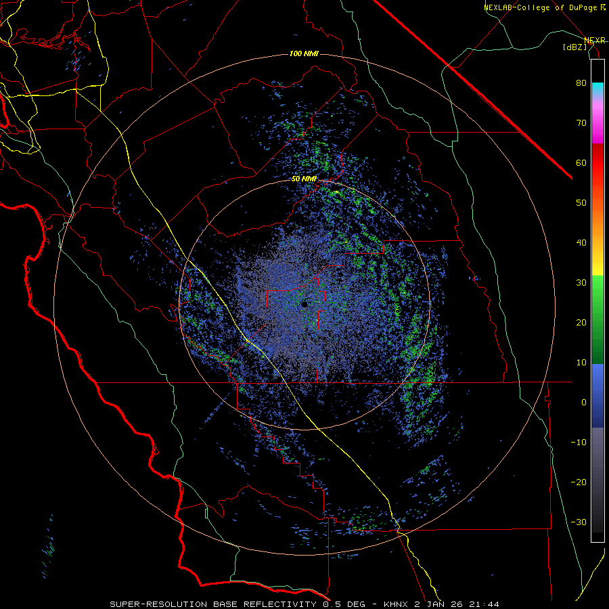Viewport: 609px width, 609px height.
Task: Click the 30 value on the dBZ scale
Action: [x=581, y=282]
